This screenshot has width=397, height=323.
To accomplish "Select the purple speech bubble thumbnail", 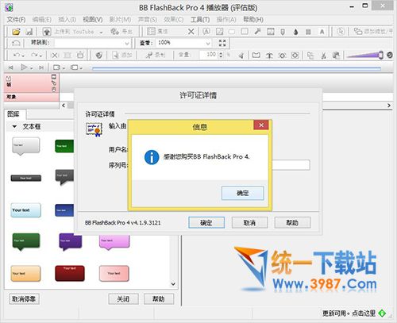I will [71, 242].
